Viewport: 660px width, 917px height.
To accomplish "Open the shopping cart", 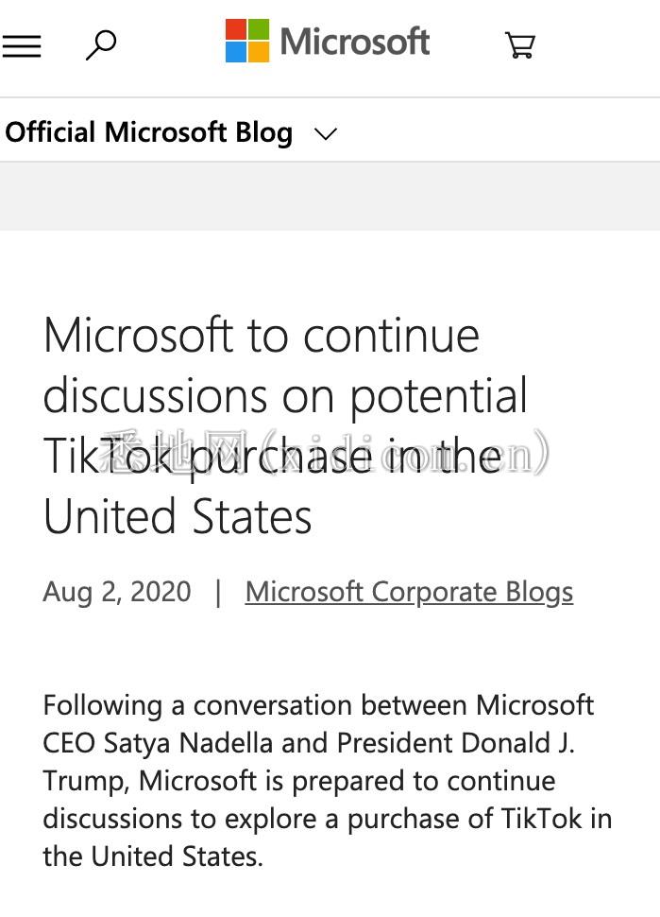I will coord(520,45).
